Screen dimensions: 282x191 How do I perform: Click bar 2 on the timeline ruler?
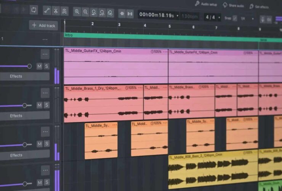pos(93,24)
